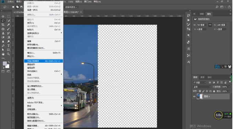Open the History panel icon
Image resolution: width=233 pixels, height=129 pixels.
[188, 15]
